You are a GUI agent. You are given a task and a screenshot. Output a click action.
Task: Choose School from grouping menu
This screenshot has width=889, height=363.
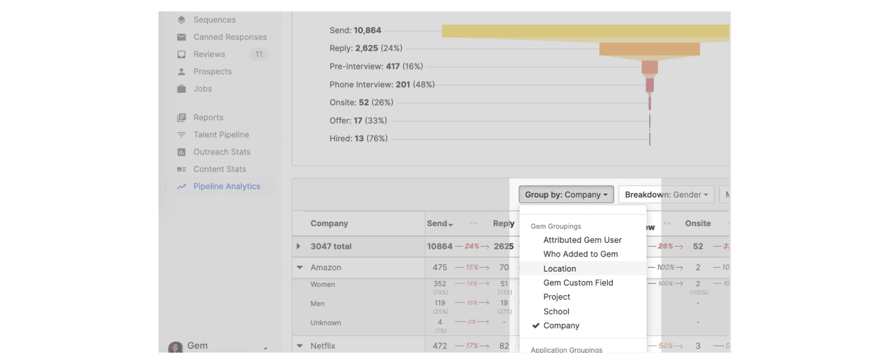click(556, 311)
